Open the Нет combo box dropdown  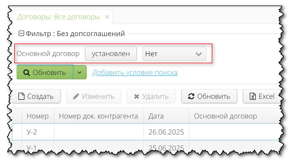[x=199, y=53]
